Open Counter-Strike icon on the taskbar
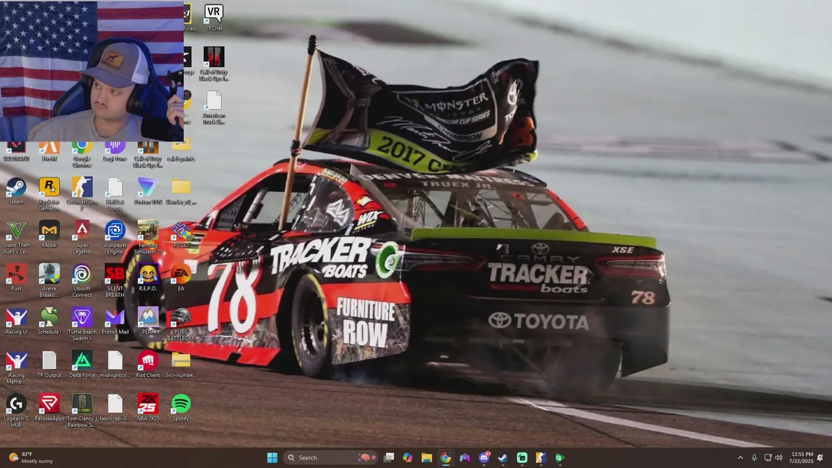The height and width of the screenshot is (468, 832). coord(540,458)
